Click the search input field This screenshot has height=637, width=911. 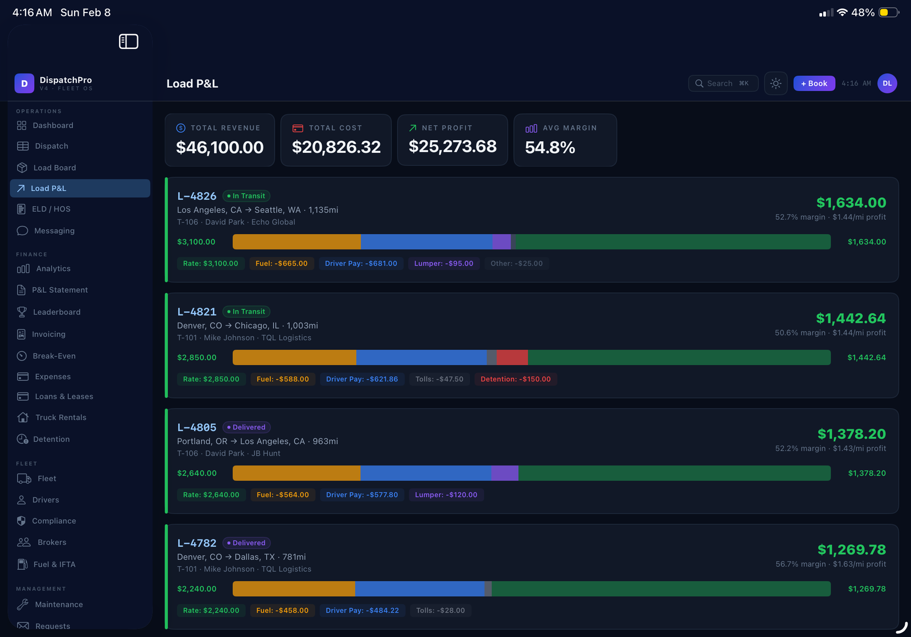[723, 84]
